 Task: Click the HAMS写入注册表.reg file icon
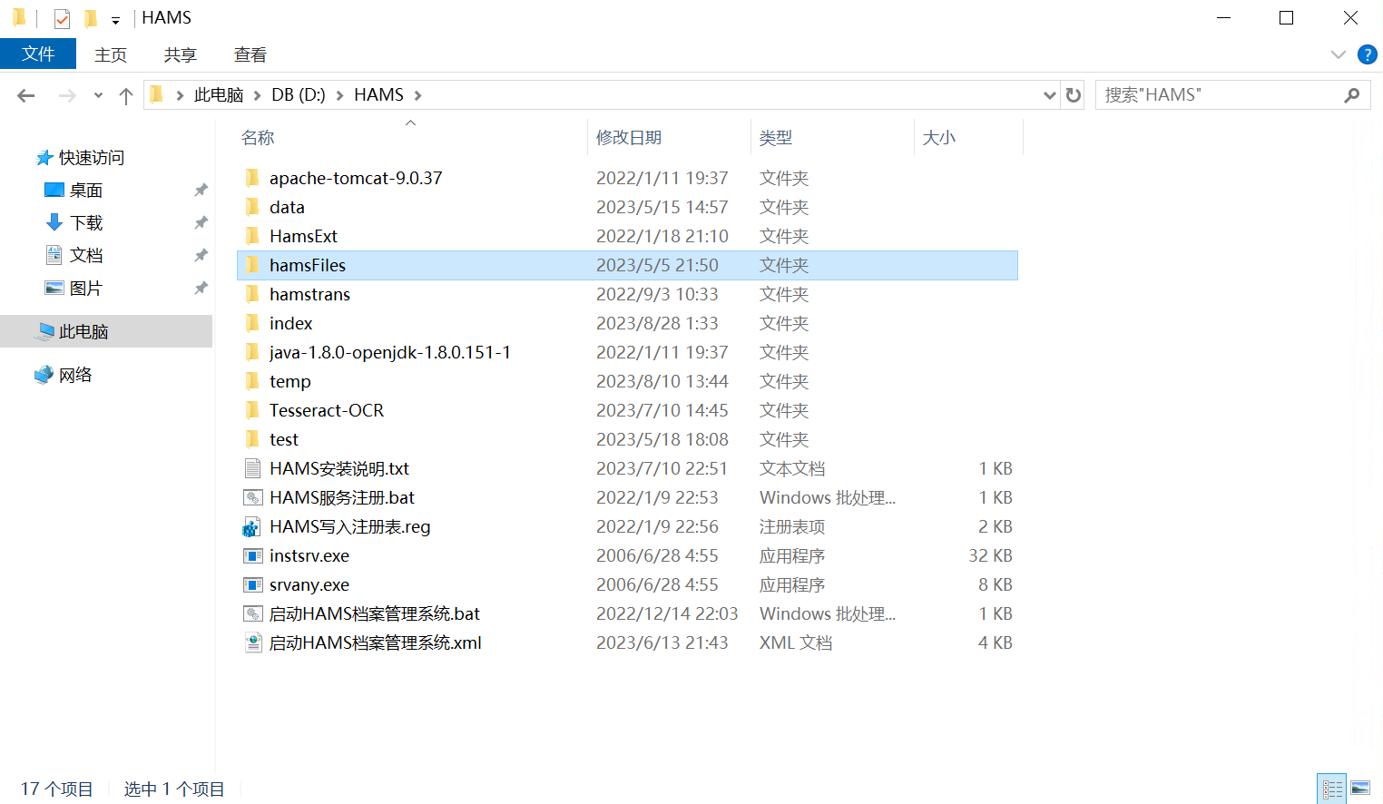252,527
